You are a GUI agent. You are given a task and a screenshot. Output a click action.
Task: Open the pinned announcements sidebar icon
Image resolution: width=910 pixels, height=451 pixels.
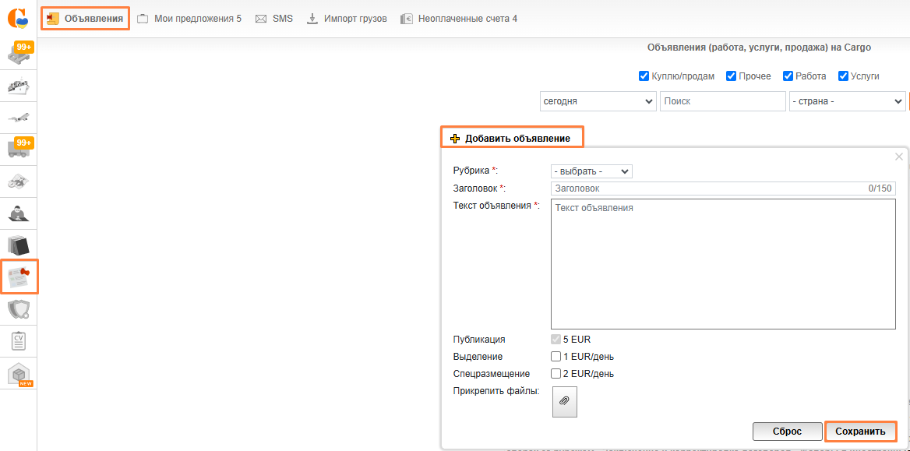[19, 277]
